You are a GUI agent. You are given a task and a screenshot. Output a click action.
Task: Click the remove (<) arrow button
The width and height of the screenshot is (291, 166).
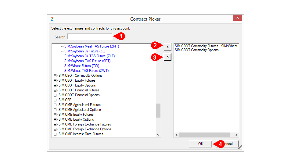click(x=167, y=57)
